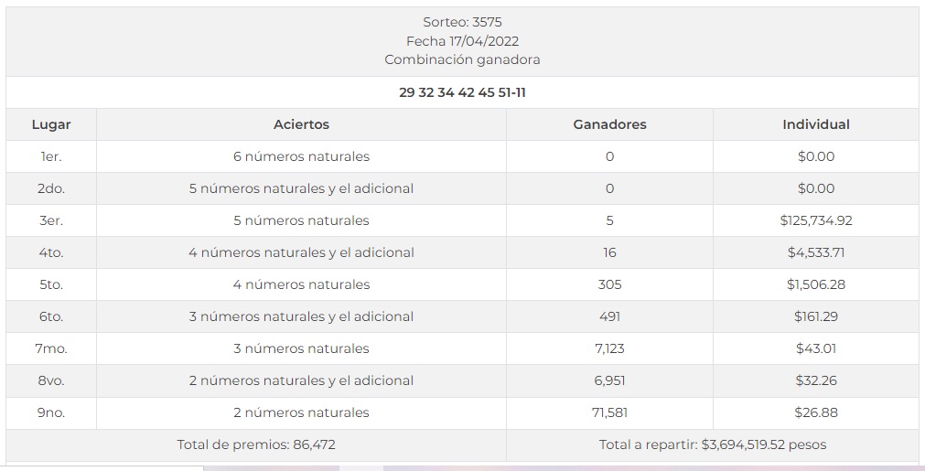This screenshot has height=471, width=925.
Task: Click the Aciertos column header
Action: click(301, 124)
